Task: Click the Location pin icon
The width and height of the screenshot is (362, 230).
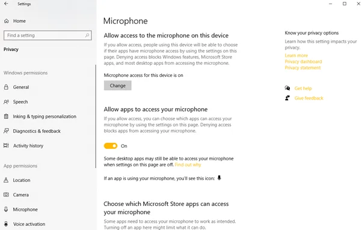Action: [6, 180]
